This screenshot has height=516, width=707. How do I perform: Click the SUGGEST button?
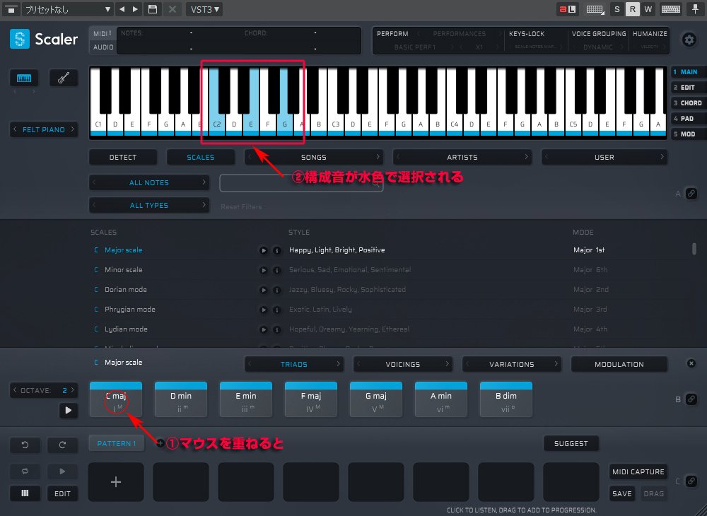[571, 443]
